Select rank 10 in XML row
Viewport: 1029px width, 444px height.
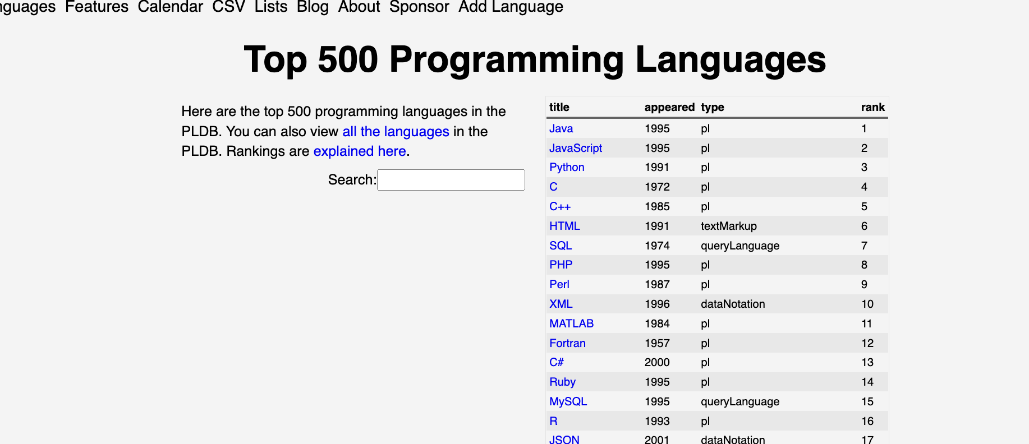click(x=867, y=304)
